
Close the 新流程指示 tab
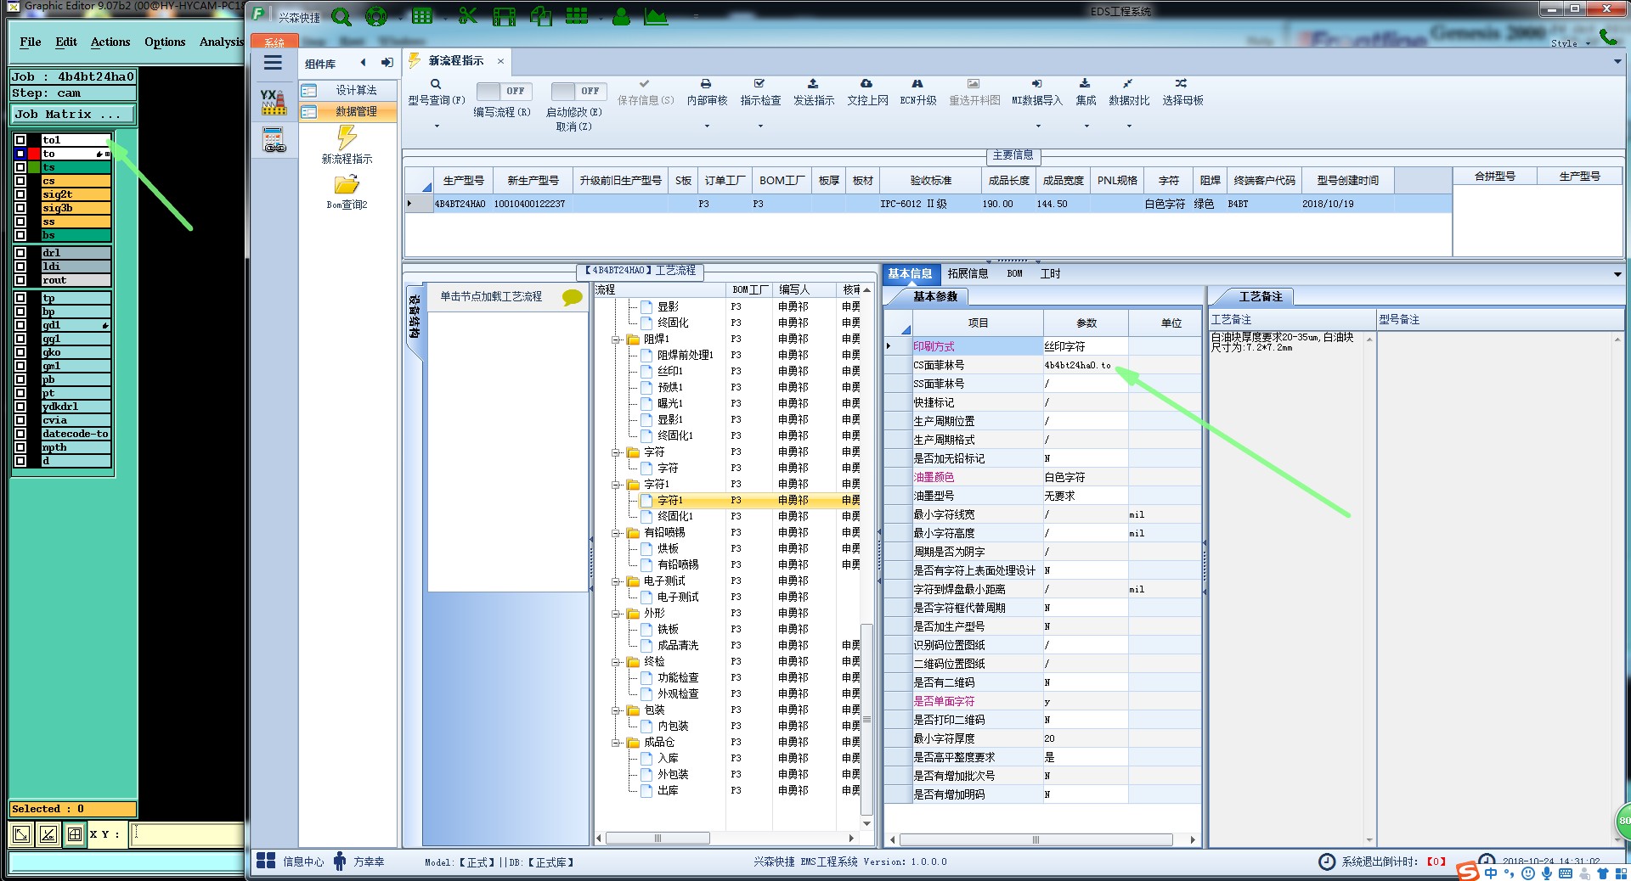[500, 61]
